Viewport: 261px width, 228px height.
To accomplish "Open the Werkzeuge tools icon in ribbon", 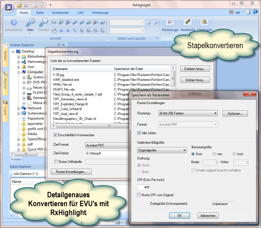I will [170, 22].
